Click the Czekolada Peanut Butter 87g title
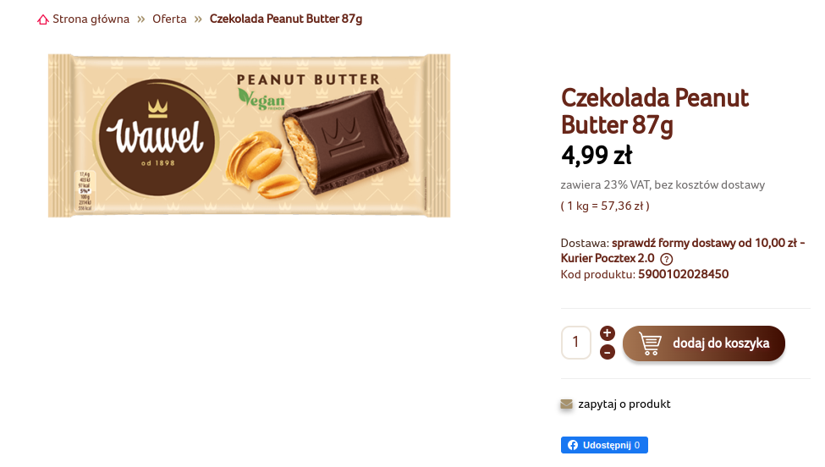Screen dimensions: 825x467 pyautogui.click(x=655, y=111)
